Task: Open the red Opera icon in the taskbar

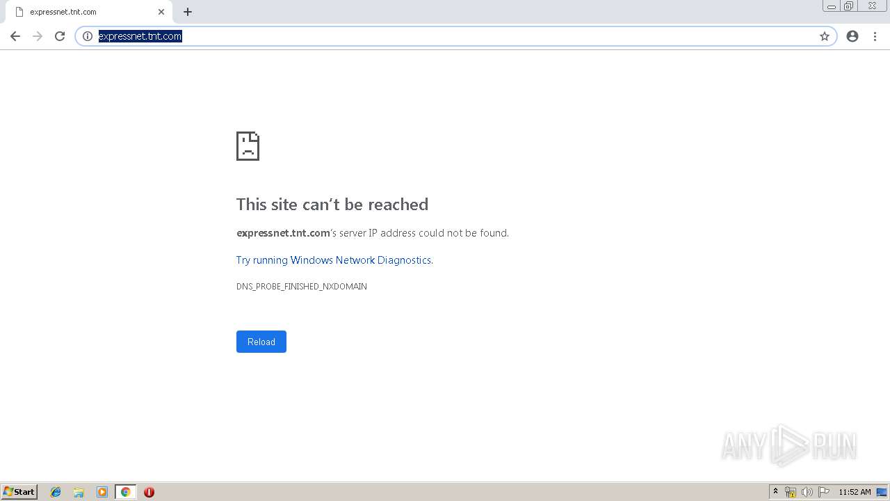Action: pyautogui.click(x=149, y=492)
